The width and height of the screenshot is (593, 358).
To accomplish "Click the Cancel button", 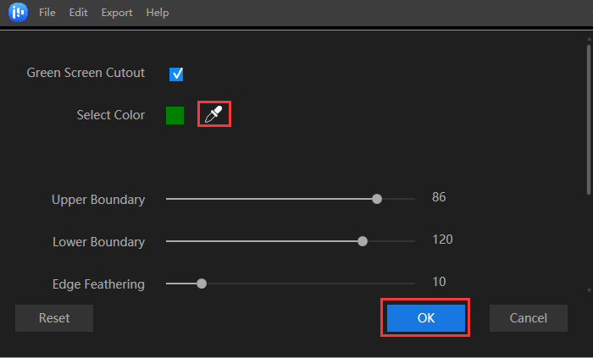I will (529, 318).
